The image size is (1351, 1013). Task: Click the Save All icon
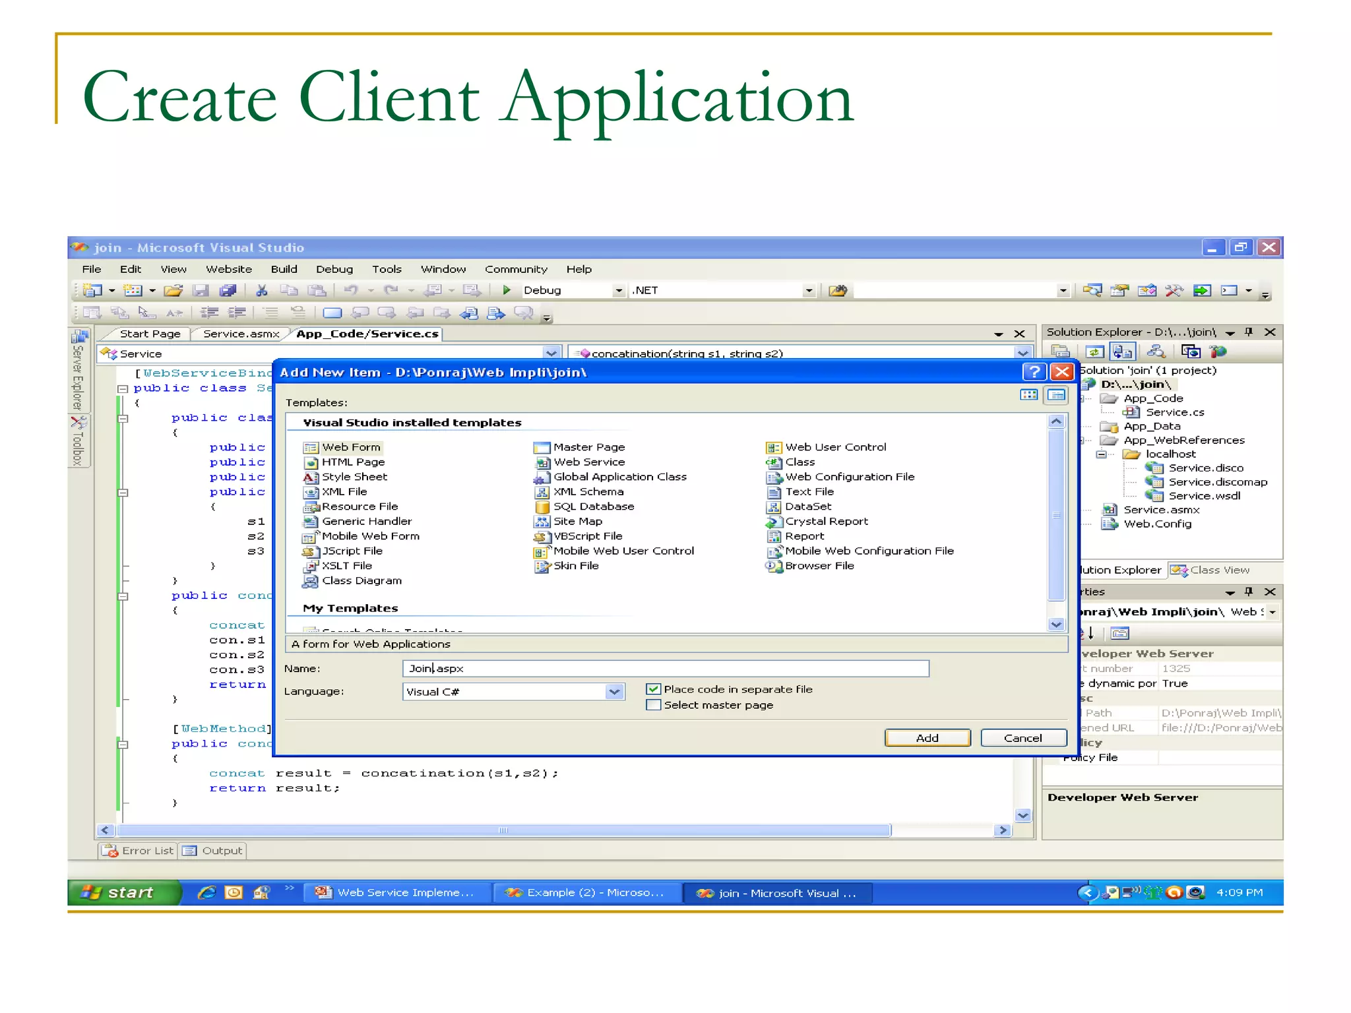228,290
